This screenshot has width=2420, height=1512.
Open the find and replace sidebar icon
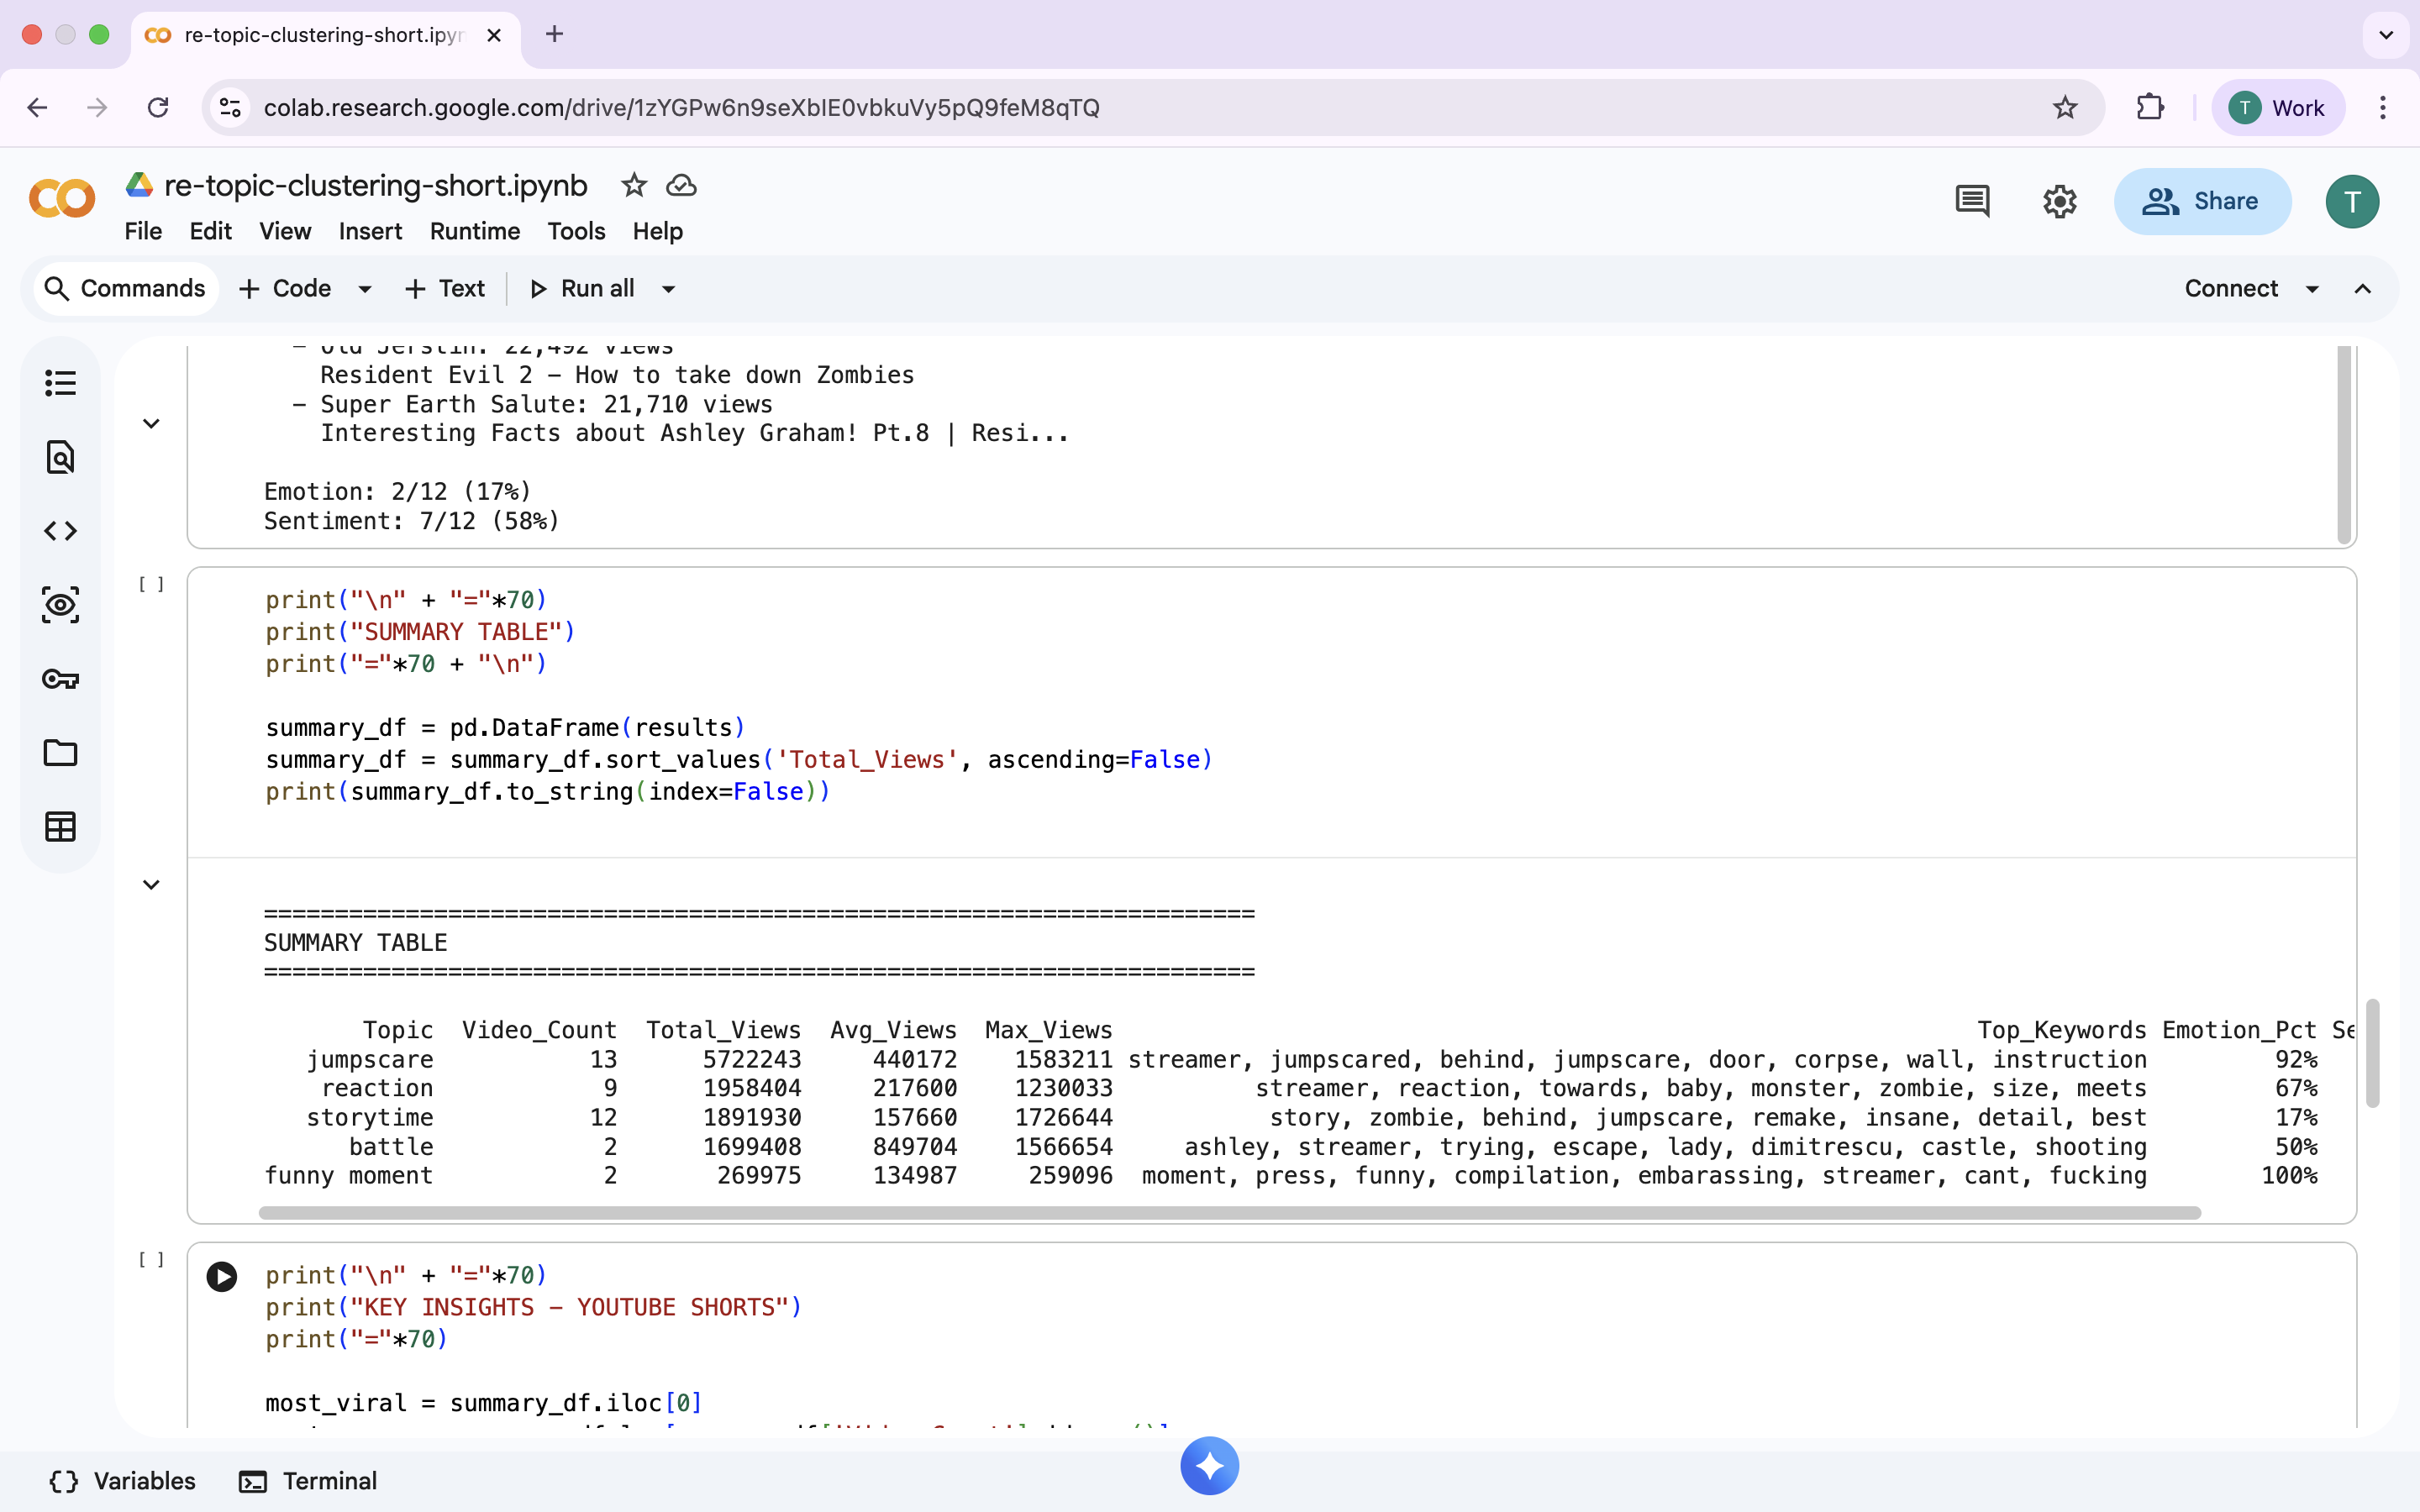click(x=60, y=457)
